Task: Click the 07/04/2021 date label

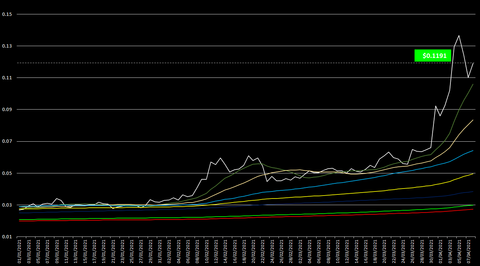Action: pyautogui.click(x=469, y=252)
